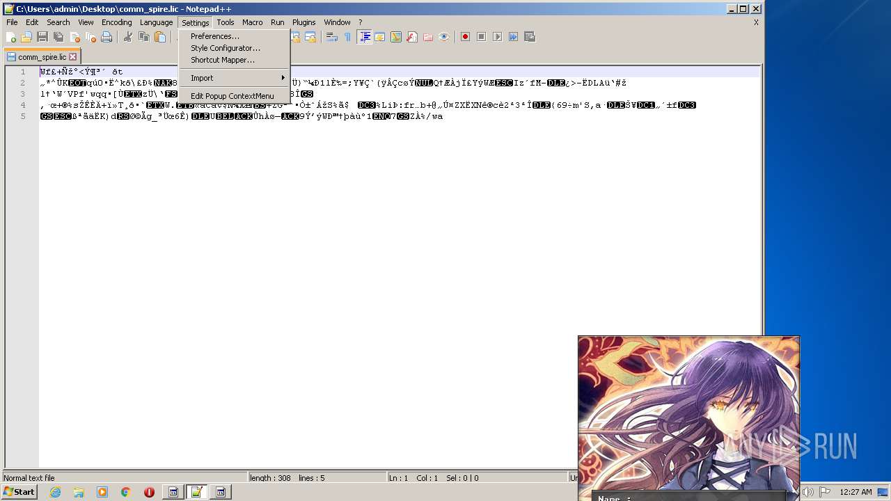Start macro recording with the red record icon
891x501 pixels.
click(x=465, y=37)
